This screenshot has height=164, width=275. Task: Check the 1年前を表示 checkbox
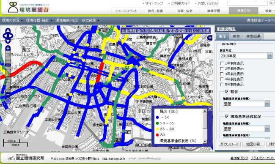click(222, 63)
